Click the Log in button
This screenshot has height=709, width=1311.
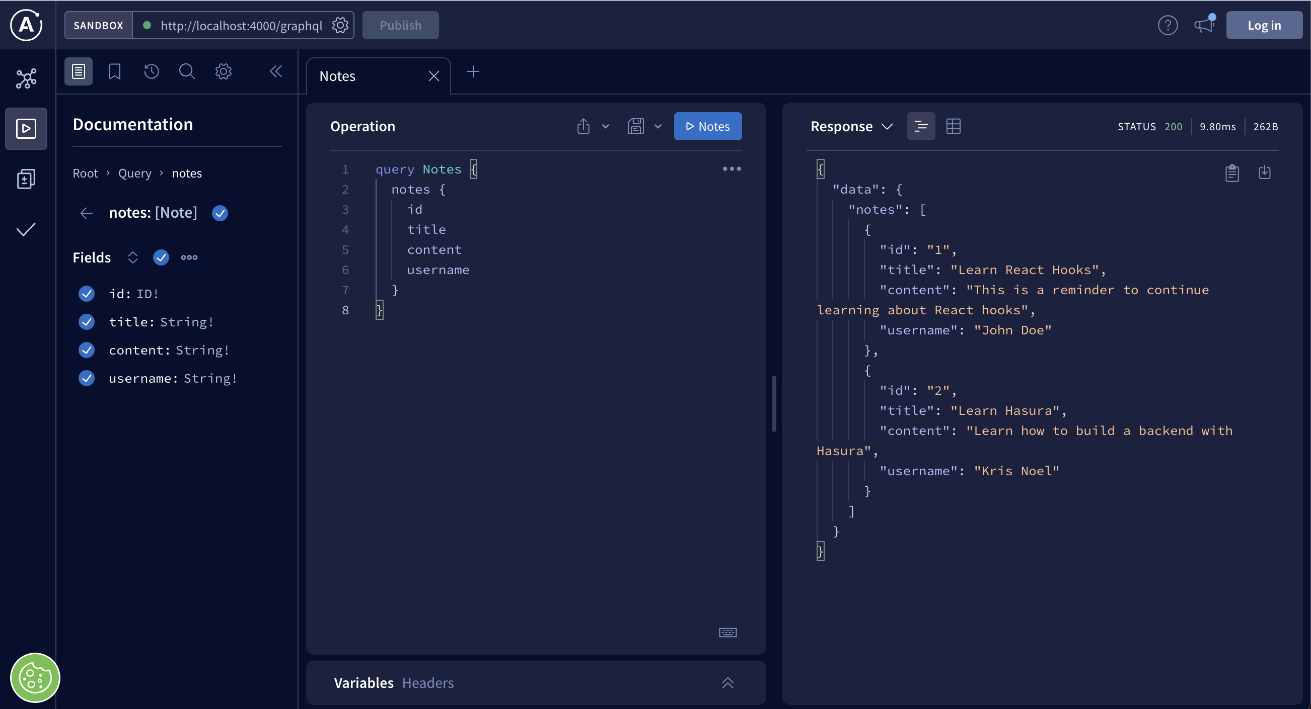pyautogui.click(x=1264, y=25)
